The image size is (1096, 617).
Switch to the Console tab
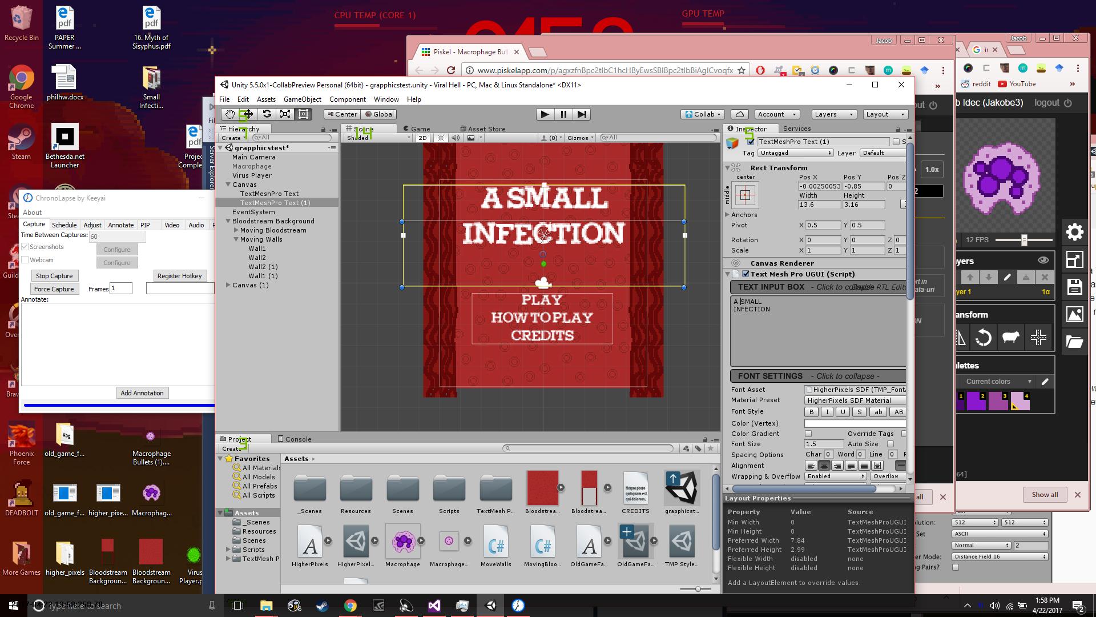tap(295, 439)
